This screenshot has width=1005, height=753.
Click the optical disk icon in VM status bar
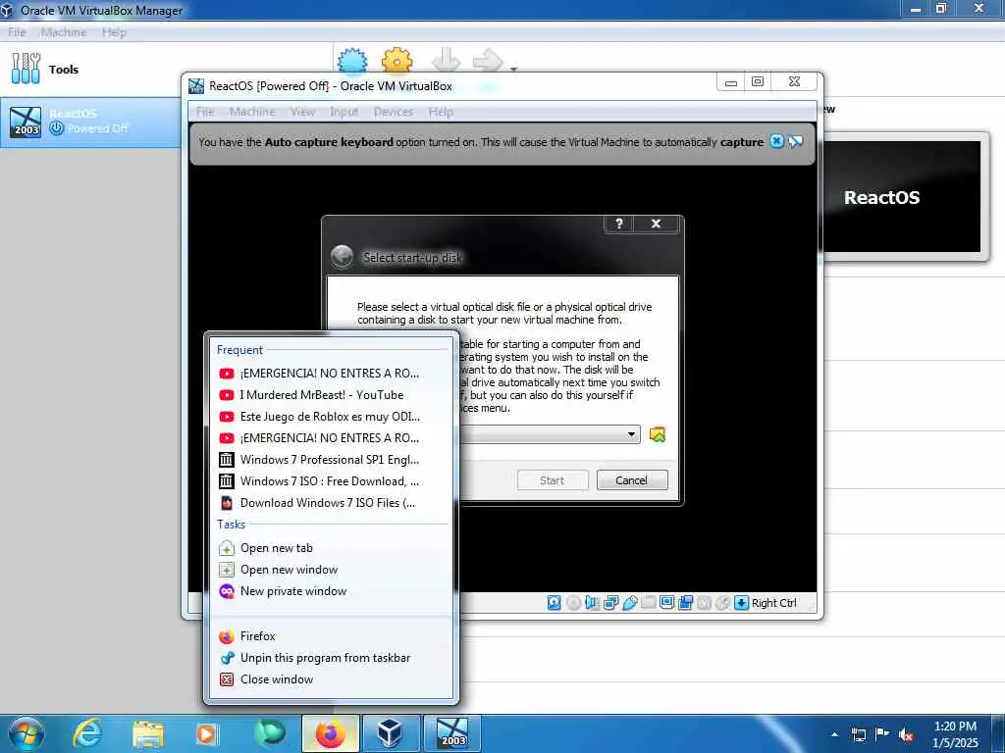tap(573, 603)
